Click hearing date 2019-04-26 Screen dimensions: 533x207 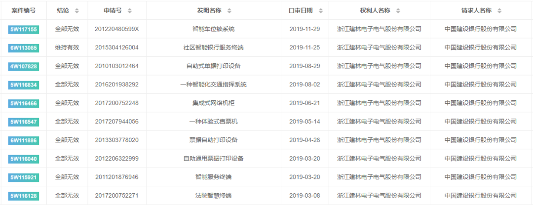coord(305,140)
